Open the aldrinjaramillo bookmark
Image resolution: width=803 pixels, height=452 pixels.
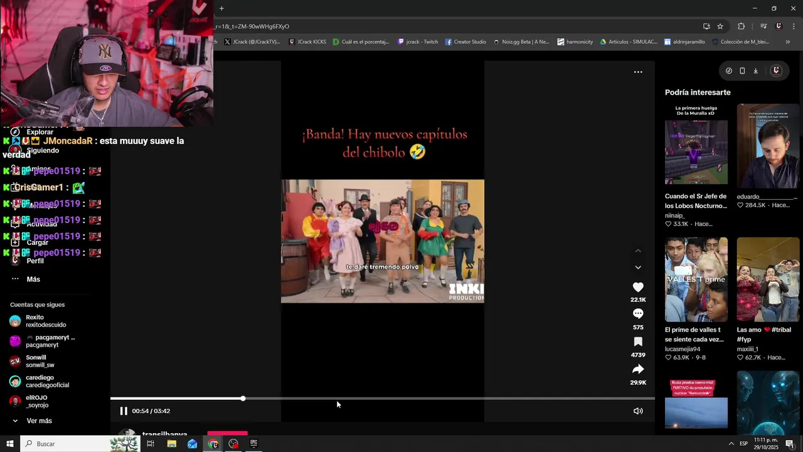click(684, 42)
